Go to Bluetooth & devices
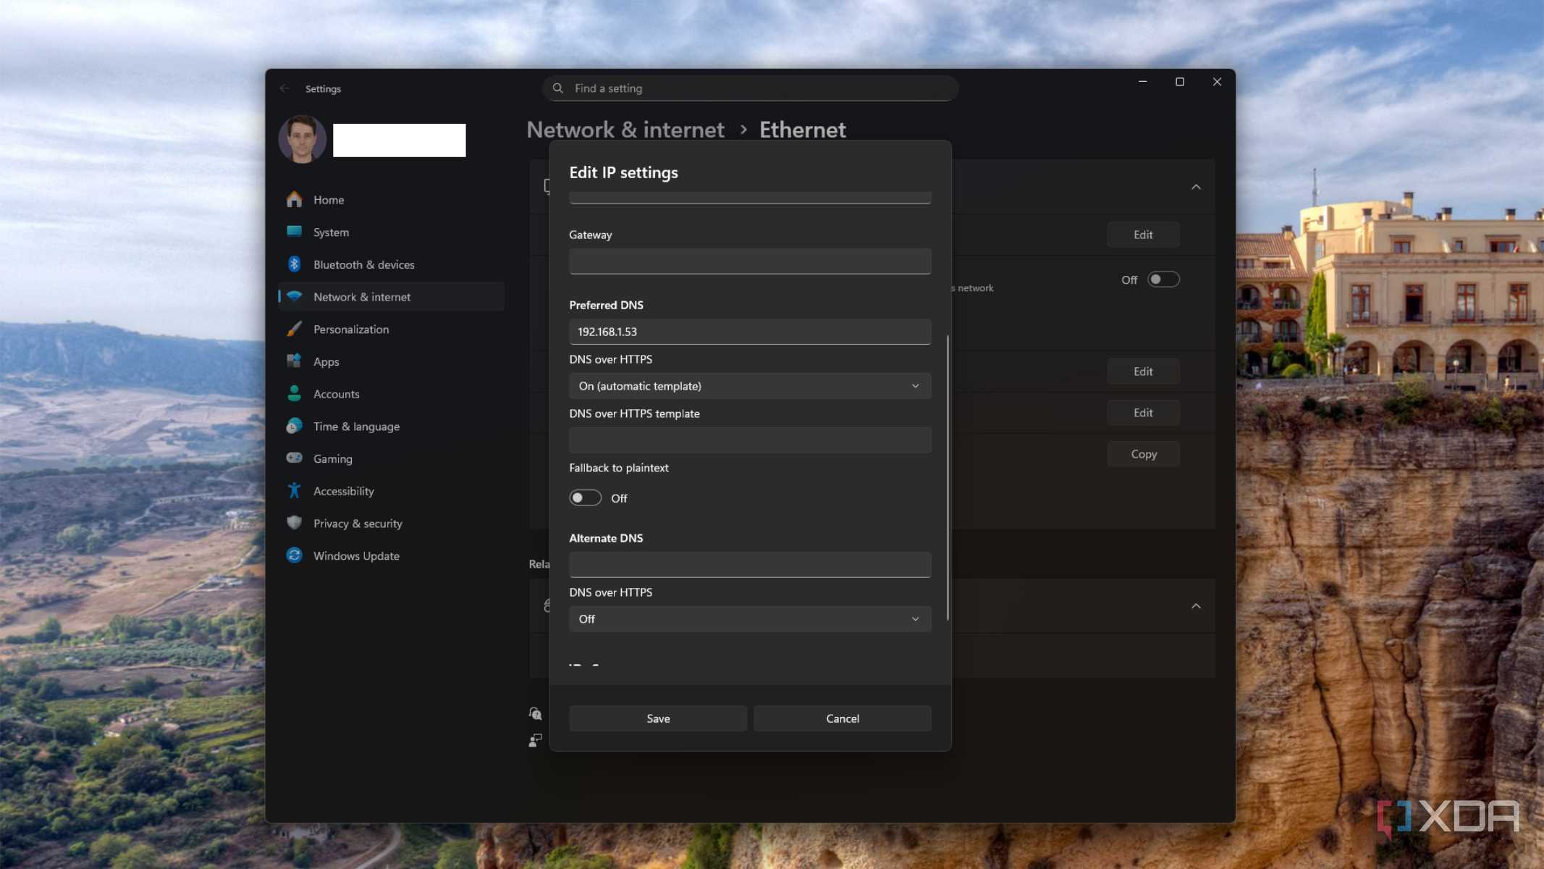Image resolution: width=1544 pixels, height=869 pixels. coord(391,265)
